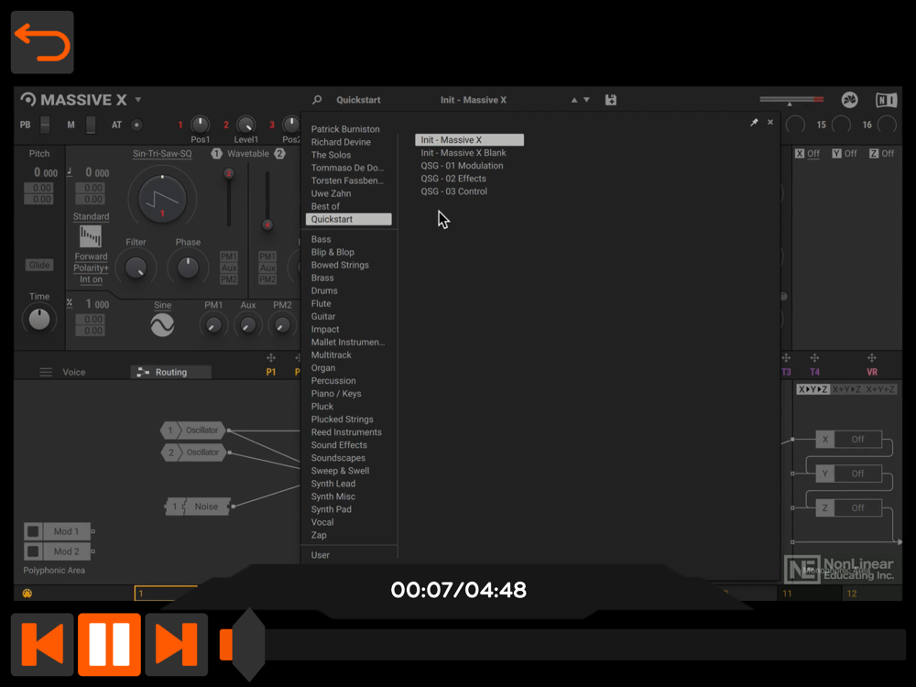Click the PM1 amount knob
916x687 pixels.
point(213,325)
